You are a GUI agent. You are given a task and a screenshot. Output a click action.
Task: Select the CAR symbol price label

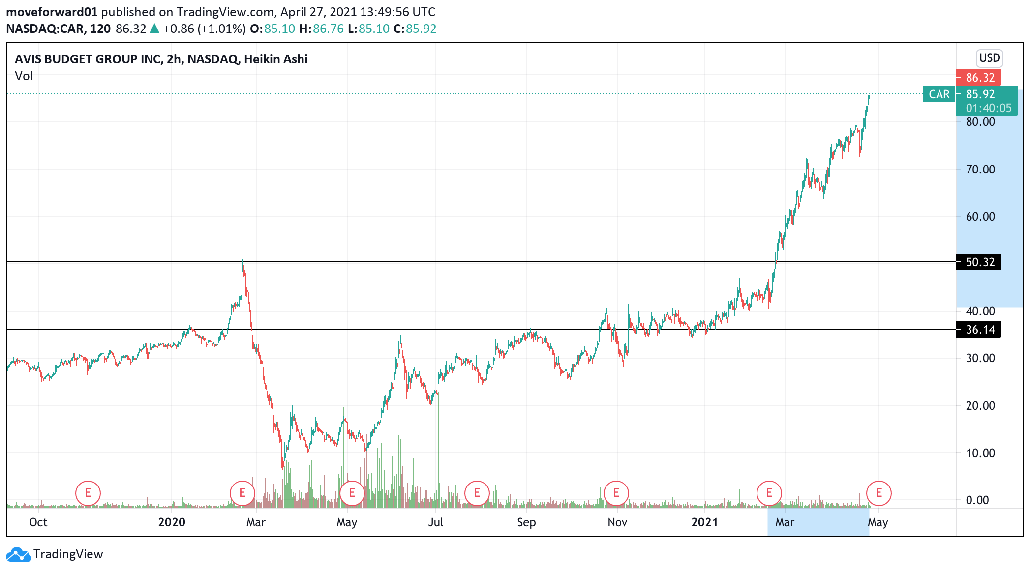[x=939, y=94]
